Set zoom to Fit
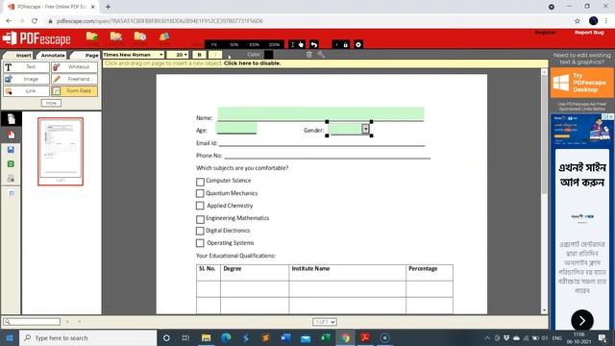 pyautogui.click(x=214, y=45)
